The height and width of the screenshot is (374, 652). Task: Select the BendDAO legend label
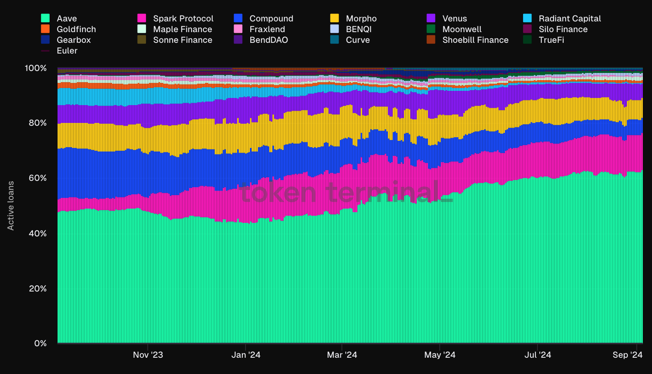(268, 40)
